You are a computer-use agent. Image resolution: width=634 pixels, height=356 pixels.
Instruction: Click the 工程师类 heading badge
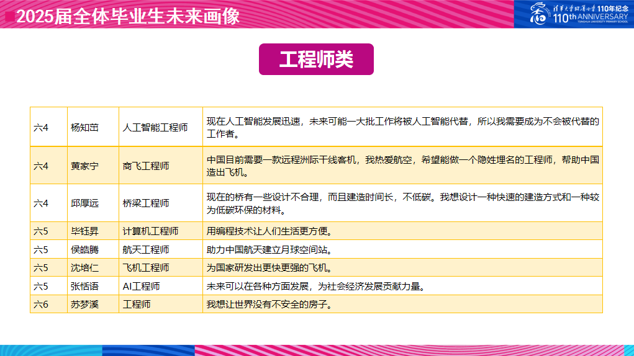(316, 60)
